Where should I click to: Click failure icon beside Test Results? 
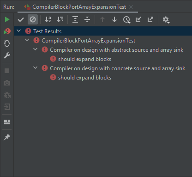(x=28, y=31)
